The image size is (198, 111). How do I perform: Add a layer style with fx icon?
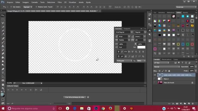pos(173,104)
